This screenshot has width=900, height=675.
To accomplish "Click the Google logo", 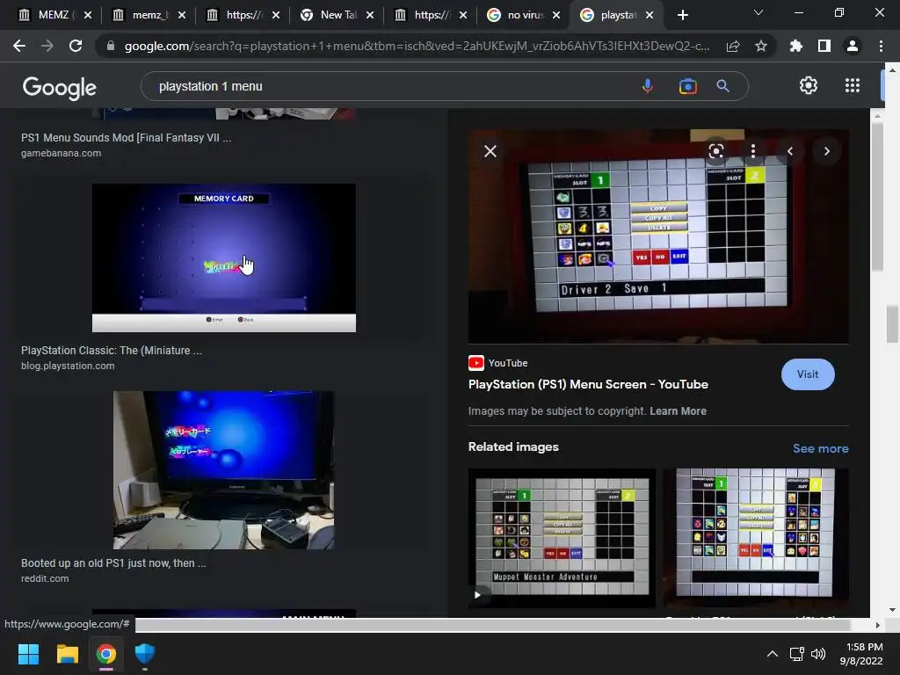I will (59, 87).
